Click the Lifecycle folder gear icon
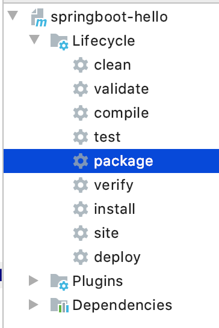Viewport: 219px width, 328px height. coord(60,41)
